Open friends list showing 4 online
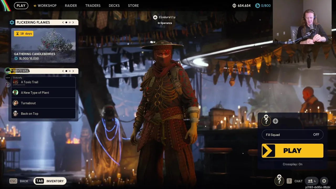The image size is (336, 189). 312,181
